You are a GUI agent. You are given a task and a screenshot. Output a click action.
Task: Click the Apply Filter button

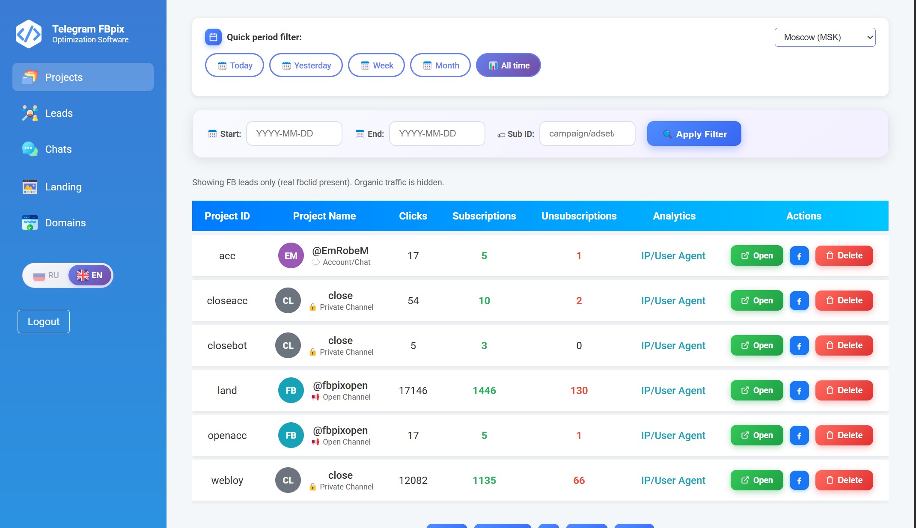(694, 134)
